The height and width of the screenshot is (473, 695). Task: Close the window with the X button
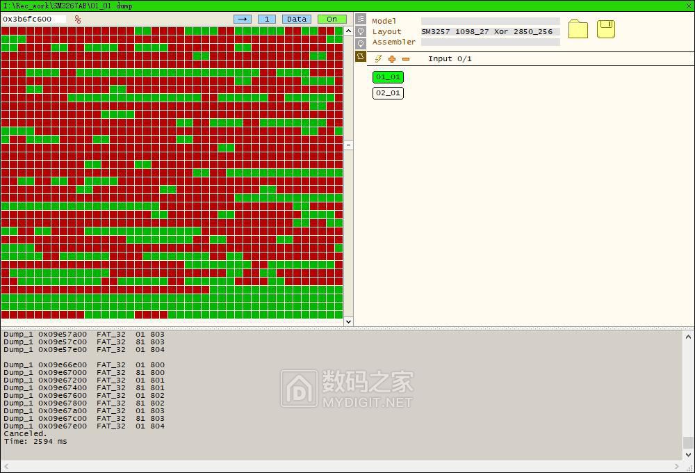(689, 6)
